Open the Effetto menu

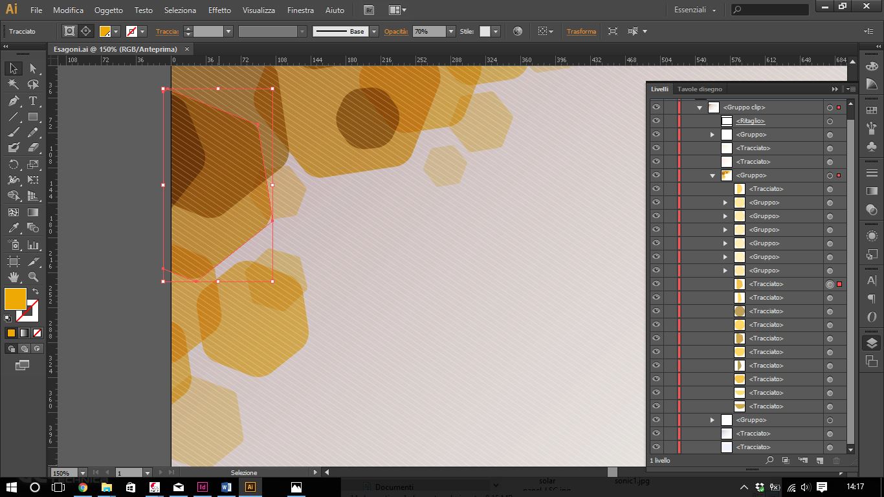[x=219, y=10]
